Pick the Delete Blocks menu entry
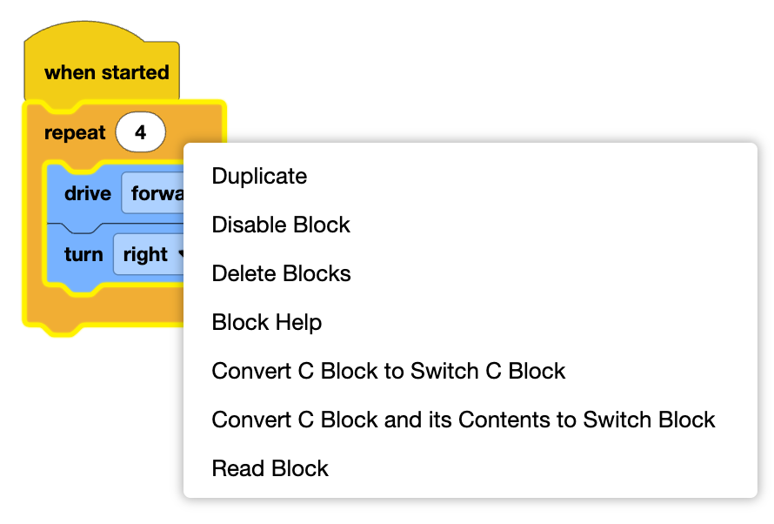Viewport: 774px width, 524px height. (281, 273)
